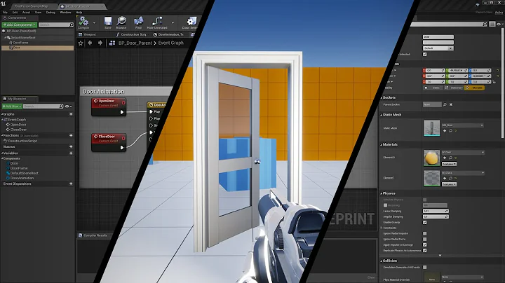Open the eye view options in My Blueprint
This screenshot has height=283, width=505.
pyautogui.click(x=68, y=106)
